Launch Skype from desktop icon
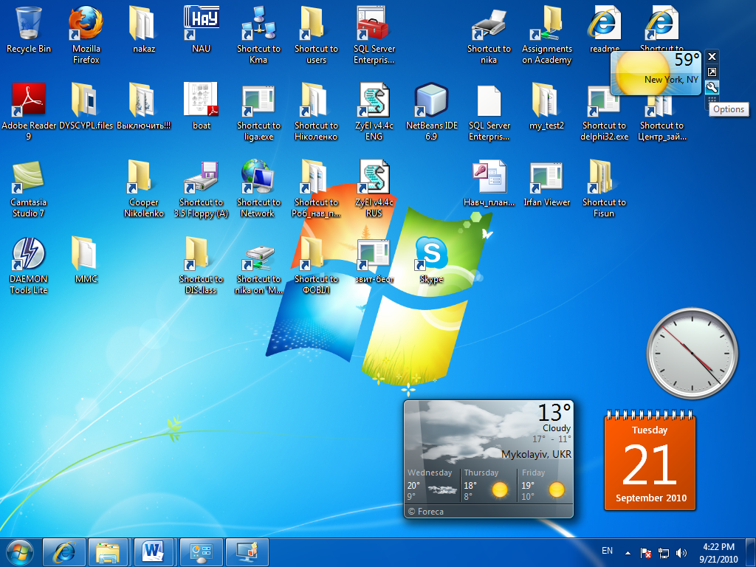Viewport: 756px width, 567px height. pyautogui.click(x=431, y=261)
